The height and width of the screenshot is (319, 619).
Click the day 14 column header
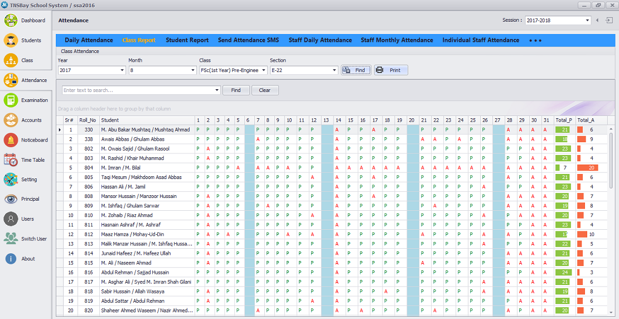pyautogui.click(x=338, y=120)
